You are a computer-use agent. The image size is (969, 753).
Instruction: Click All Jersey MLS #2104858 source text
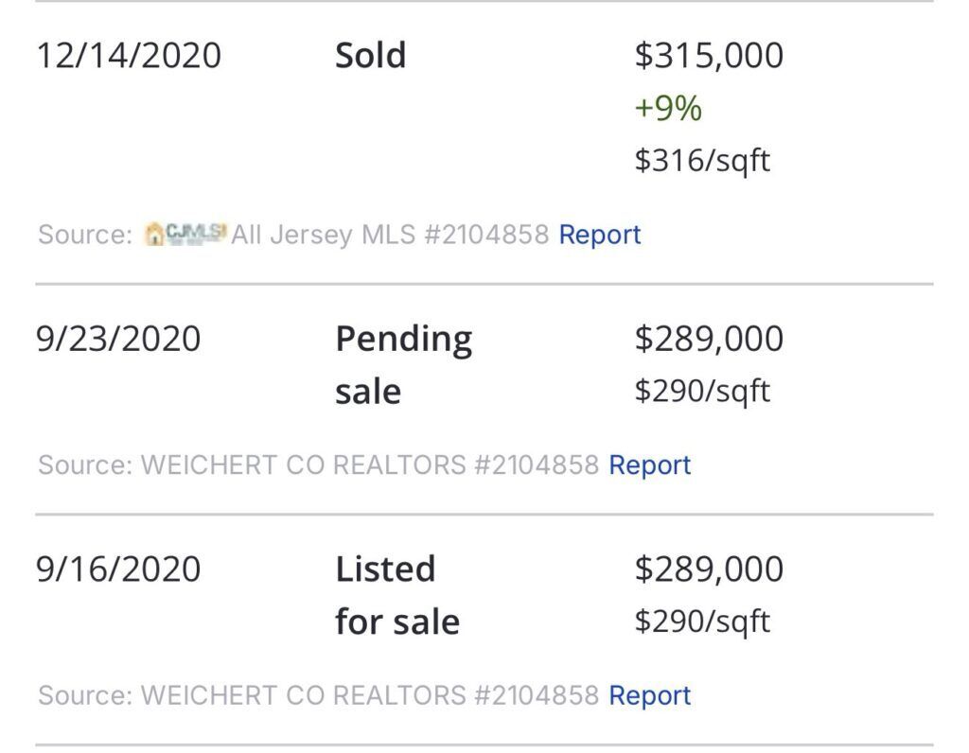390,235
